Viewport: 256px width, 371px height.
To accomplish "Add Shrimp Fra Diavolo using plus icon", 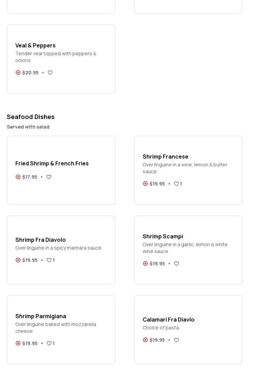I will click(18, 260).
